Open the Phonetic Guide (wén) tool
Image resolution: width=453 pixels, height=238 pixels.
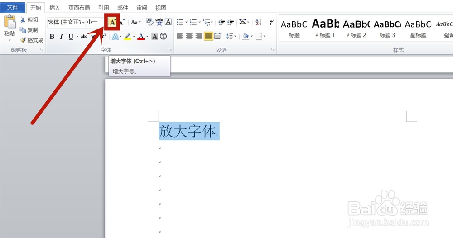coord(159,22)
